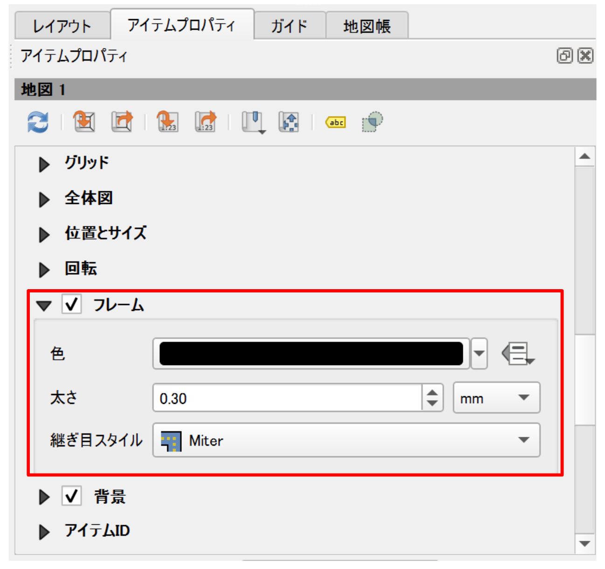Set map scale to match main canvas
Image resolution: width=605 pixels, height=569 pixels.
(167, 122)
